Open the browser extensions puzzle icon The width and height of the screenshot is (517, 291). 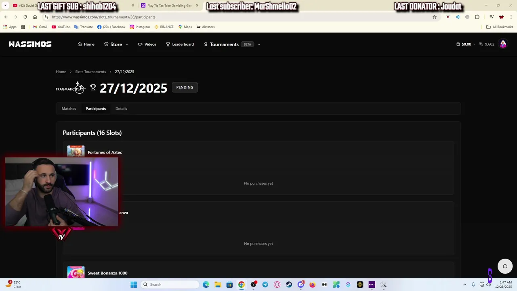477,17
